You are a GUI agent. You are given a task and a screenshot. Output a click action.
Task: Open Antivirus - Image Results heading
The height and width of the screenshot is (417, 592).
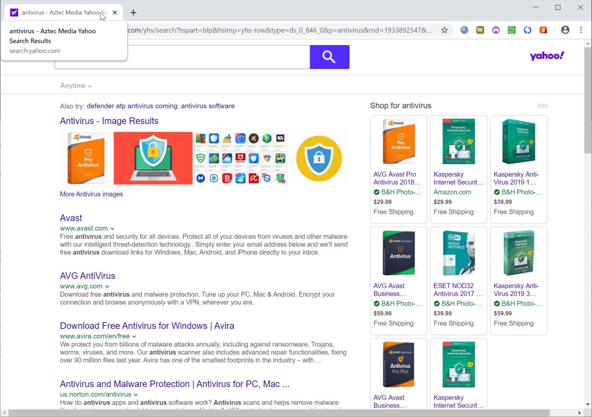[x=109, y=121]
